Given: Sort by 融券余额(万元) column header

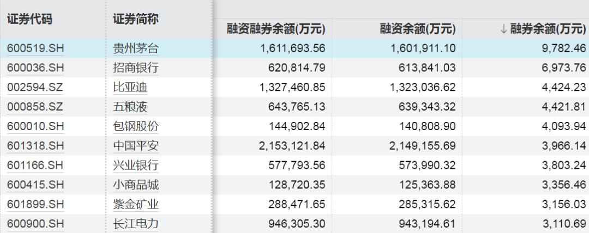Looking at the screenshot, I should coord(548,29).
